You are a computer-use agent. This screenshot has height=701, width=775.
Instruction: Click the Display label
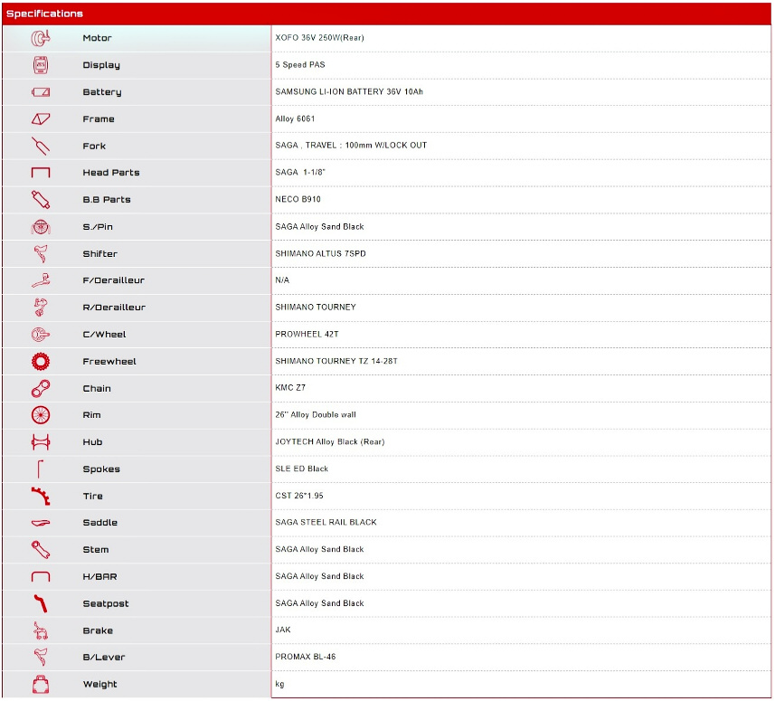pos(101,65)
